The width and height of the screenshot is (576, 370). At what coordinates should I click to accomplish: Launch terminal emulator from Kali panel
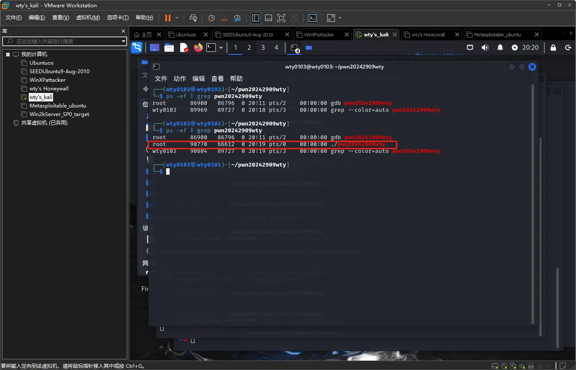tap(211, 48)
